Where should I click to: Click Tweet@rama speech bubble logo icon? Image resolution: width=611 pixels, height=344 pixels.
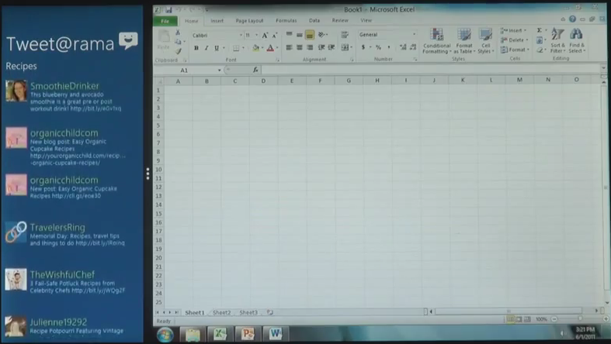tap(128, 40)
